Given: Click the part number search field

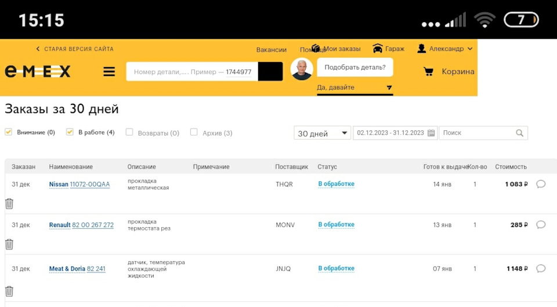Looking at the screenshot, I should click(191, 72).
